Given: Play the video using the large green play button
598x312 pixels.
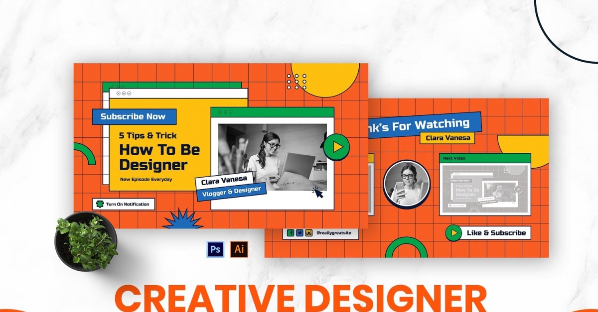Looking at the screenshot, I should (x=337, y=147).
